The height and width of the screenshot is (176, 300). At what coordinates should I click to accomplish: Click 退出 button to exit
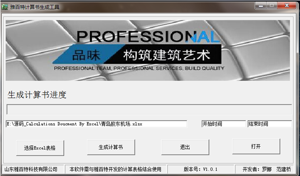click(185, 147)
